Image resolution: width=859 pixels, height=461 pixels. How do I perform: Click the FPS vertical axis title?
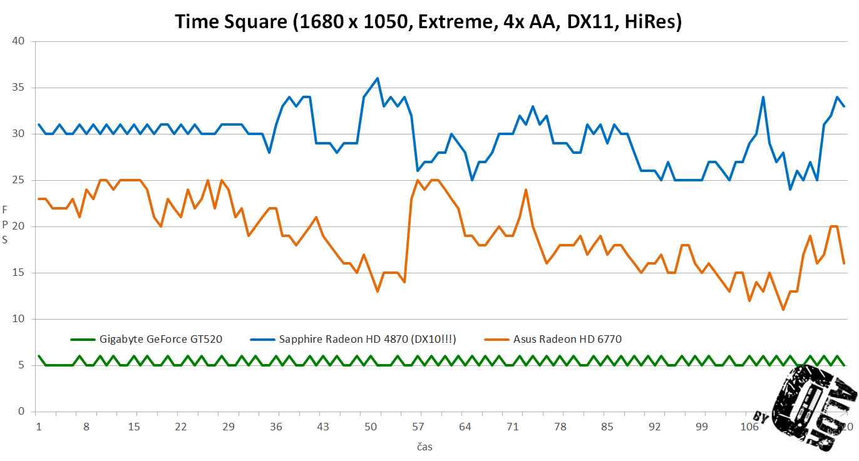point(6,224)
